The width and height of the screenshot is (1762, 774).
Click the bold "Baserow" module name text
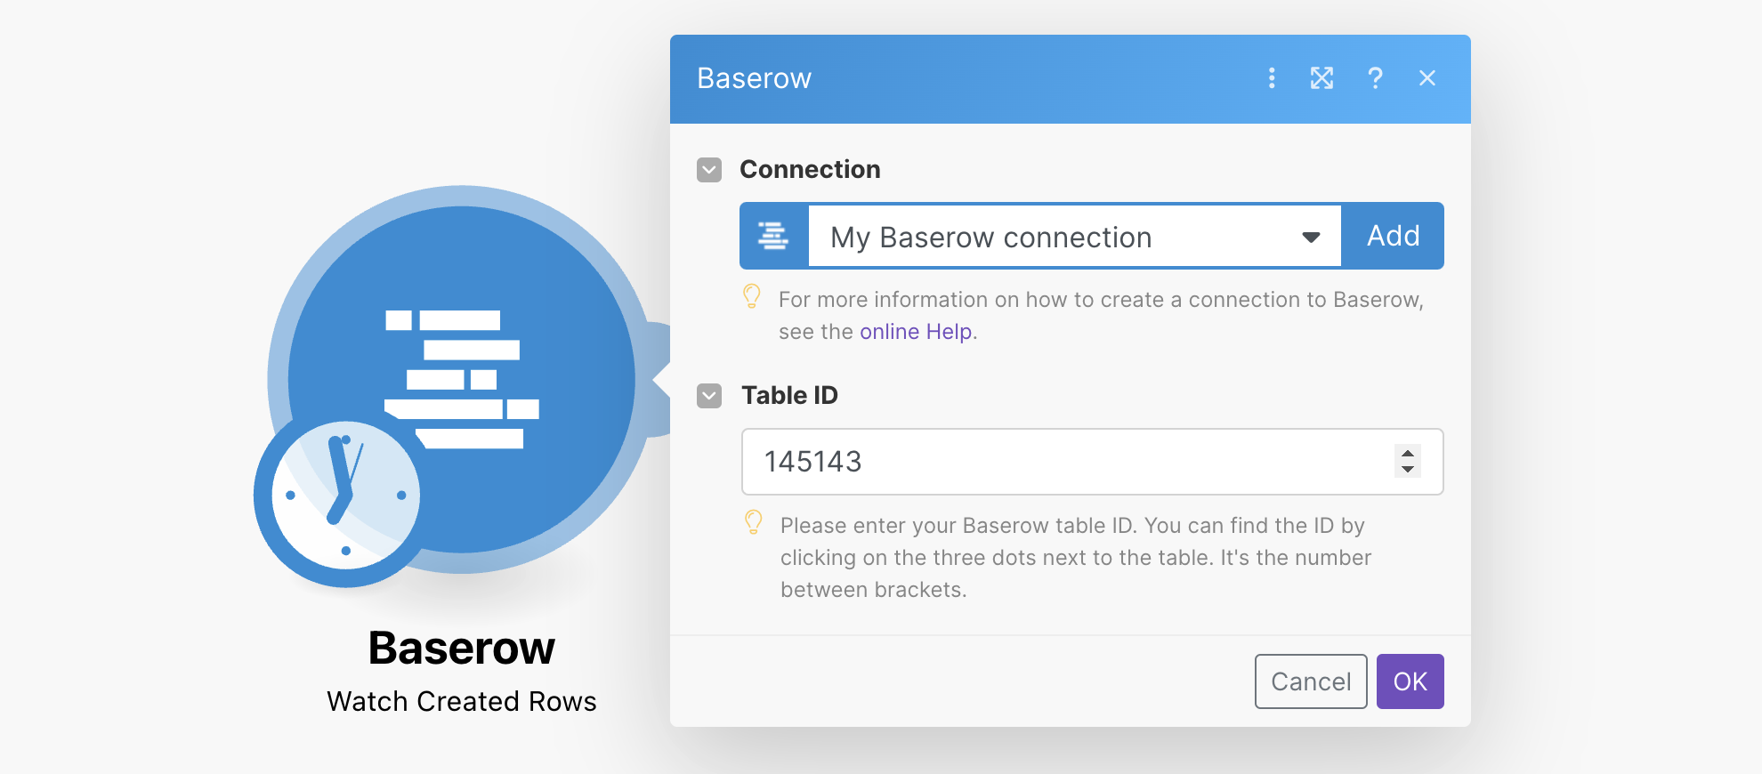point(461,648)
